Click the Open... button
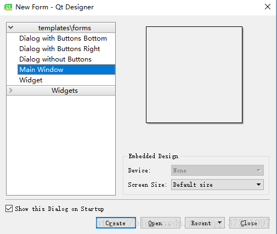Screen dimensions: 277x234 tap(160, 223)
